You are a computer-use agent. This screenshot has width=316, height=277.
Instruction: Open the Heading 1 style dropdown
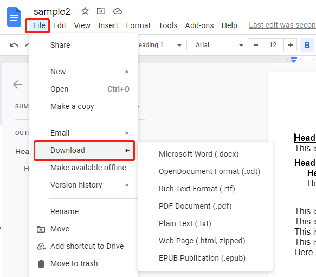click(160, 45)
